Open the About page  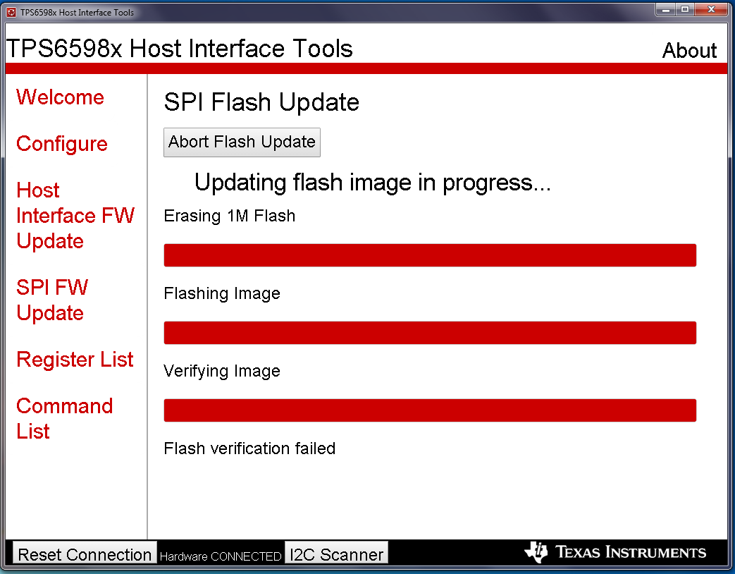(689, 51)
